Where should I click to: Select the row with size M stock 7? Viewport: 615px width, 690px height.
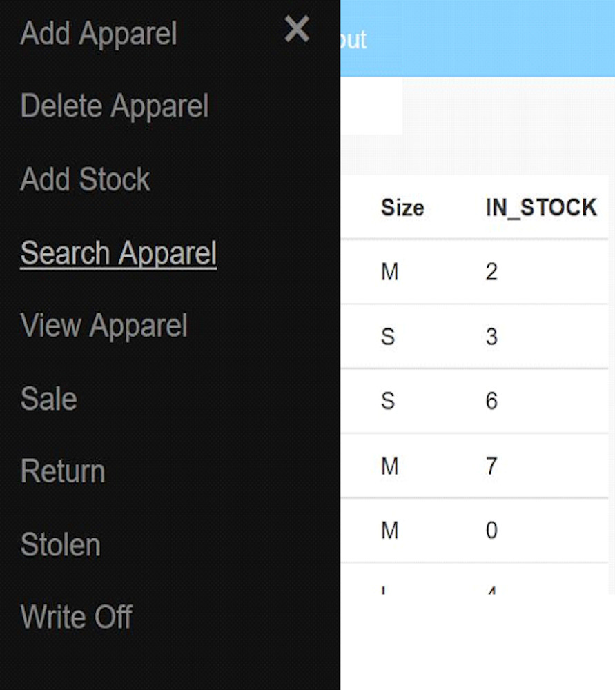[475, 466]
